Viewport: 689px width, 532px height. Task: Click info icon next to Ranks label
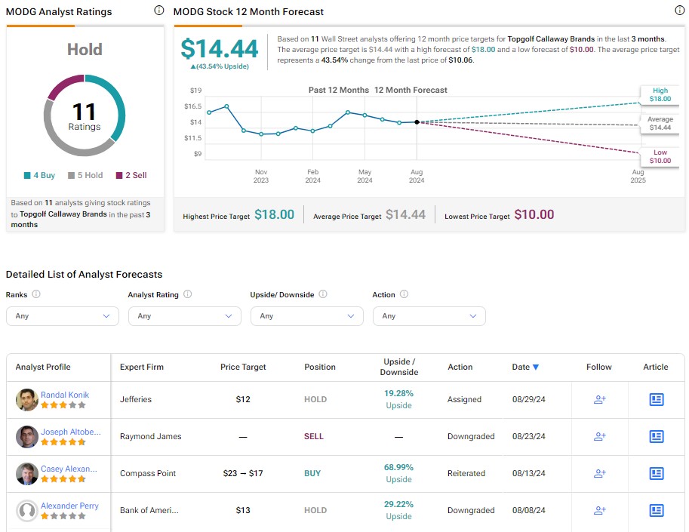36,294
